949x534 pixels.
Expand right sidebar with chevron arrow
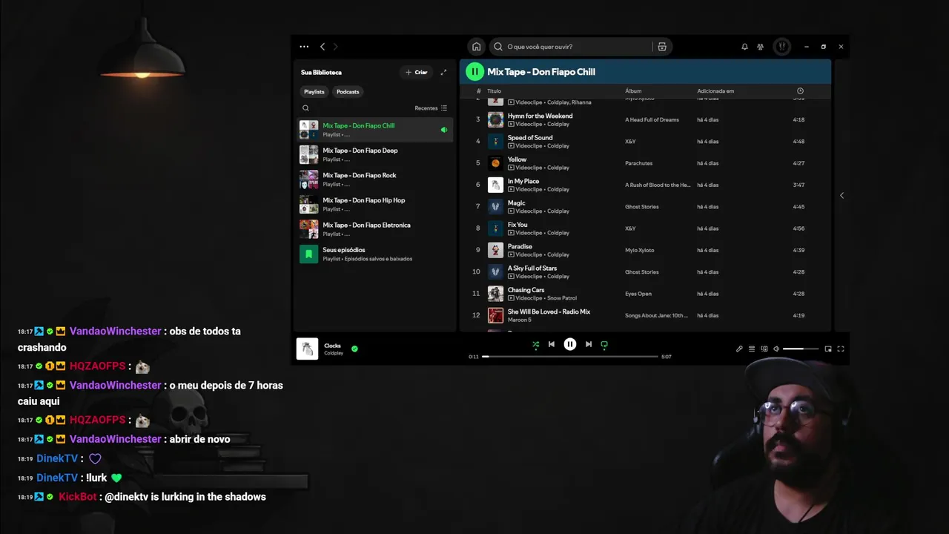tap(841, 195)
